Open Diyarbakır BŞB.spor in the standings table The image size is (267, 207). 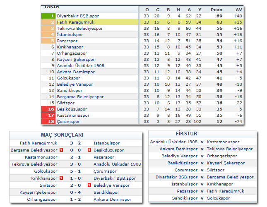click(79, 16)
